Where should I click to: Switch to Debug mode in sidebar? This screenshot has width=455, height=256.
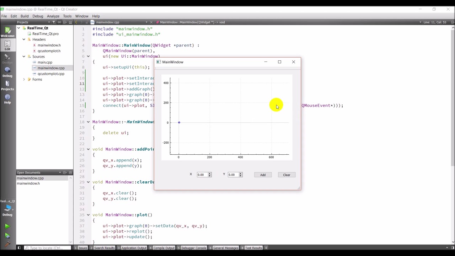[7, 72]
